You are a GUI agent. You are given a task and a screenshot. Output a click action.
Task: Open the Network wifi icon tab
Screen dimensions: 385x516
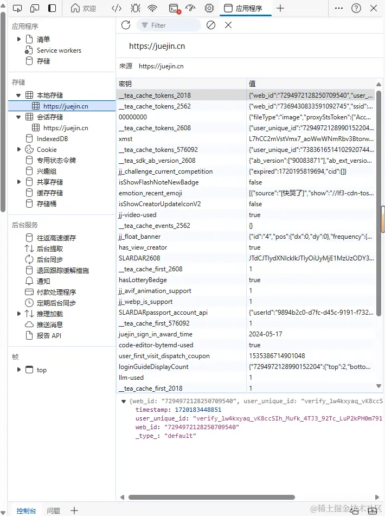[x=152, y=8]
